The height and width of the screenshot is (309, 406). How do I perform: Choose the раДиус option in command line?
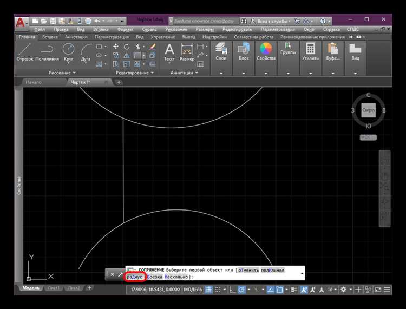134,277
